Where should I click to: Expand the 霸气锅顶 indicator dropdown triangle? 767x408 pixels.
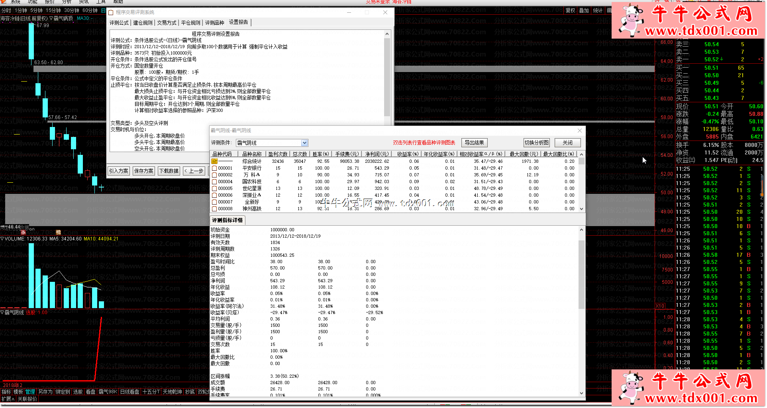point(51,18)
